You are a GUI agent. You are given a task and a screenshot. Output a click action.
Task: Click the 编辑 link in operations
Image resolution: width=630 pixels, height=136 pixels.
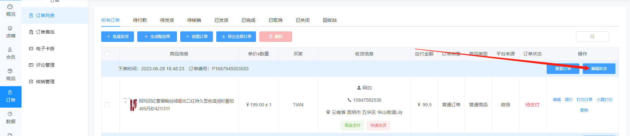pyautogui.click(x=557, y=99)
